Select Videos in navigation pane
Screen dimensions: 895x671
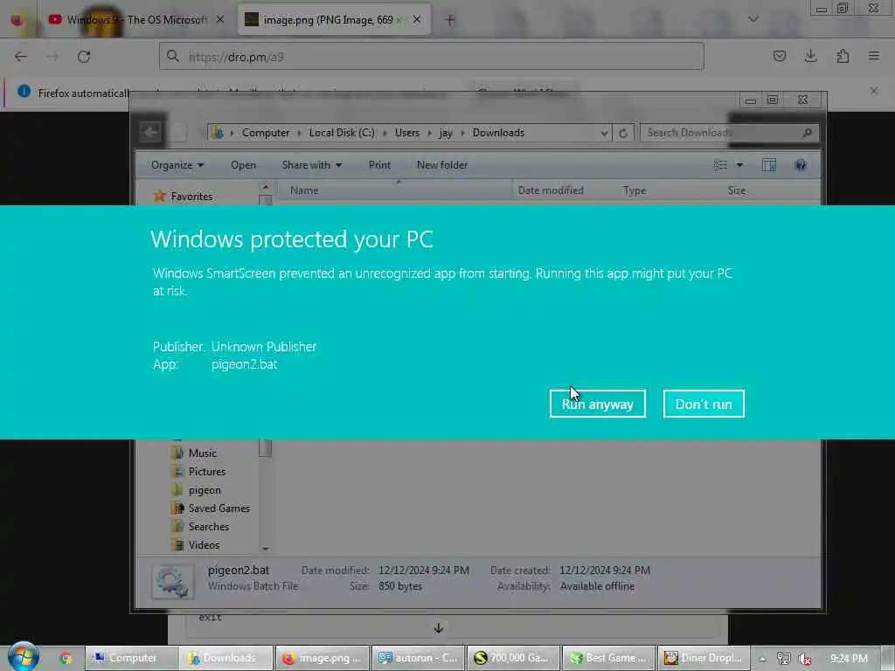204,545
